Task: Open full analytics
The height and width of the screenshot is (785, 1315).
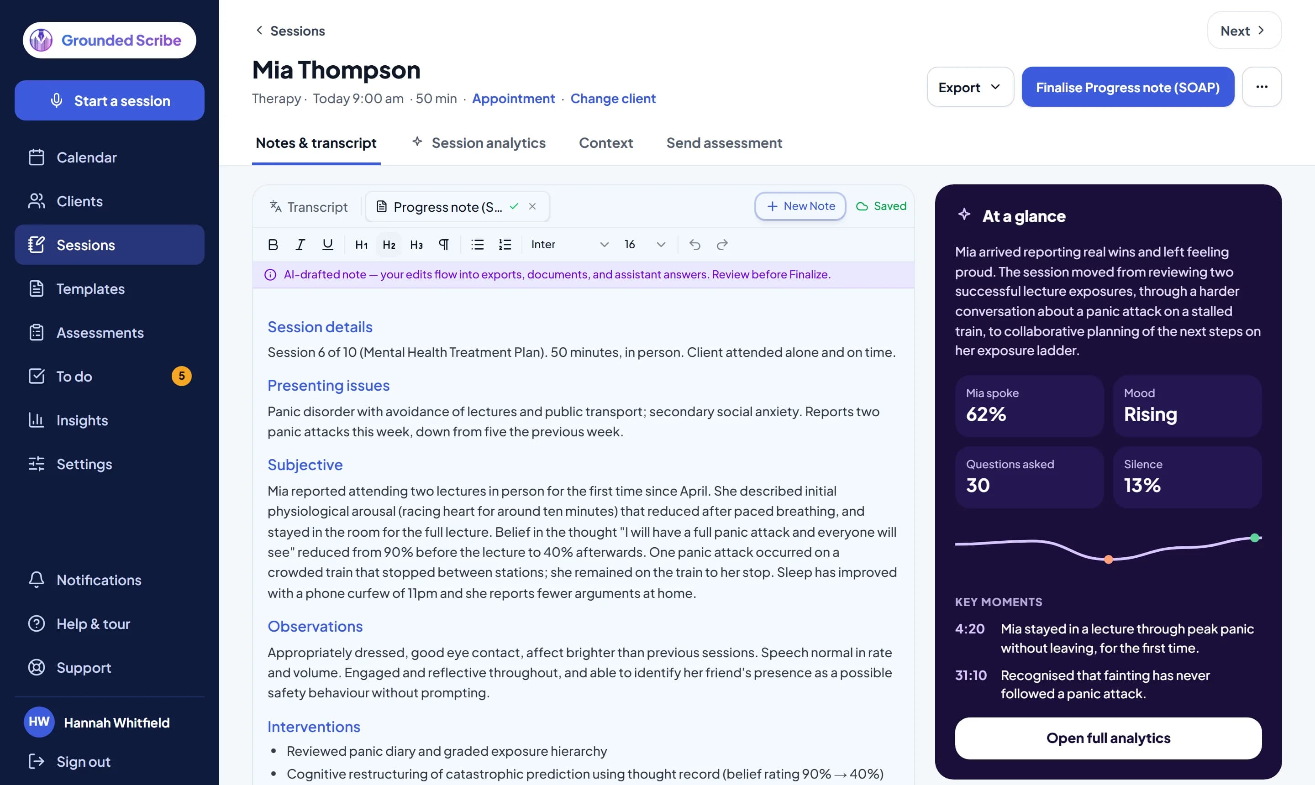Action: pos(1108,738)
